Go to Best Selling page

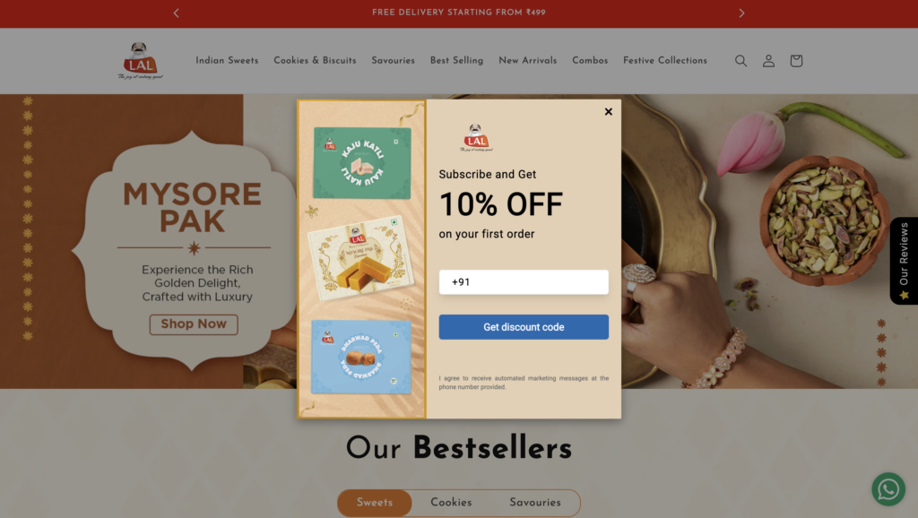pos(456,61)
